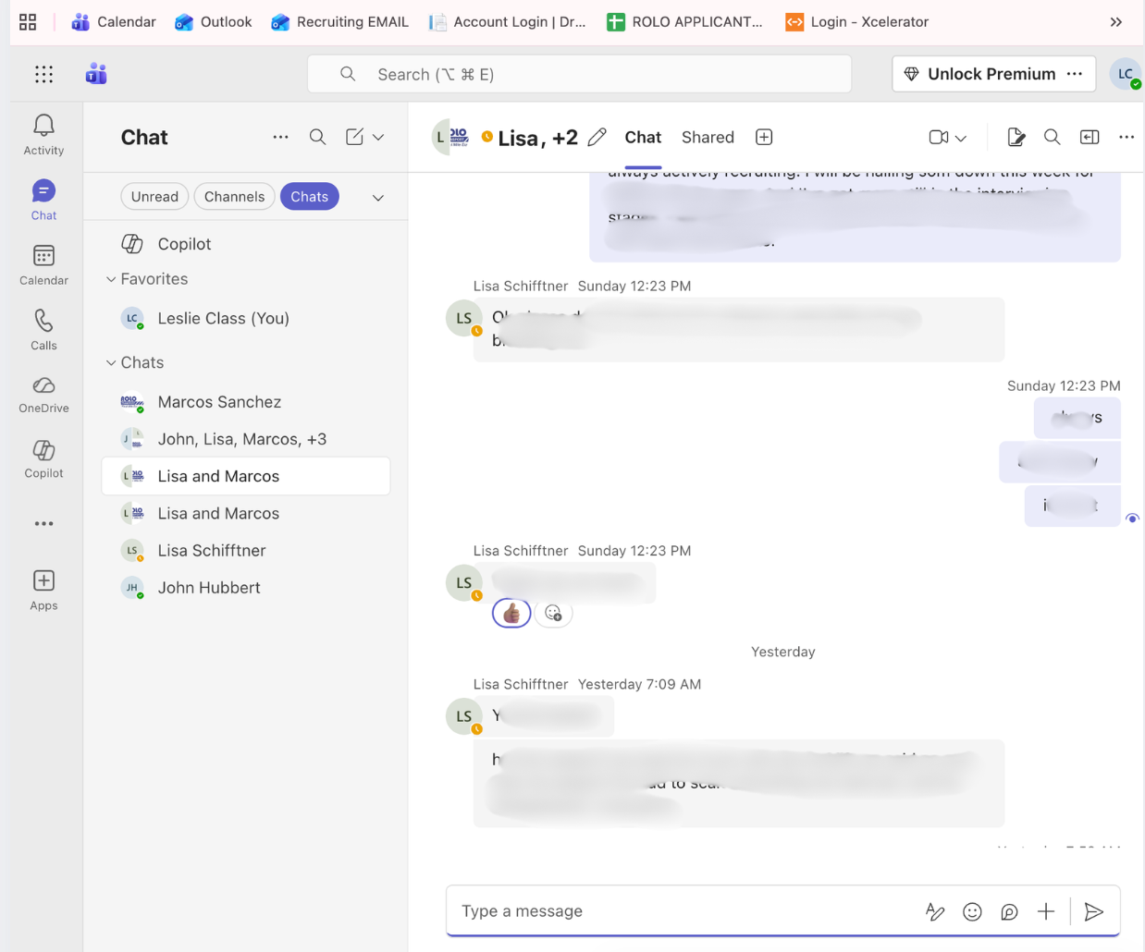
Task: Open ROLO APPLICANT bookmark
Action: coord(684,21)
